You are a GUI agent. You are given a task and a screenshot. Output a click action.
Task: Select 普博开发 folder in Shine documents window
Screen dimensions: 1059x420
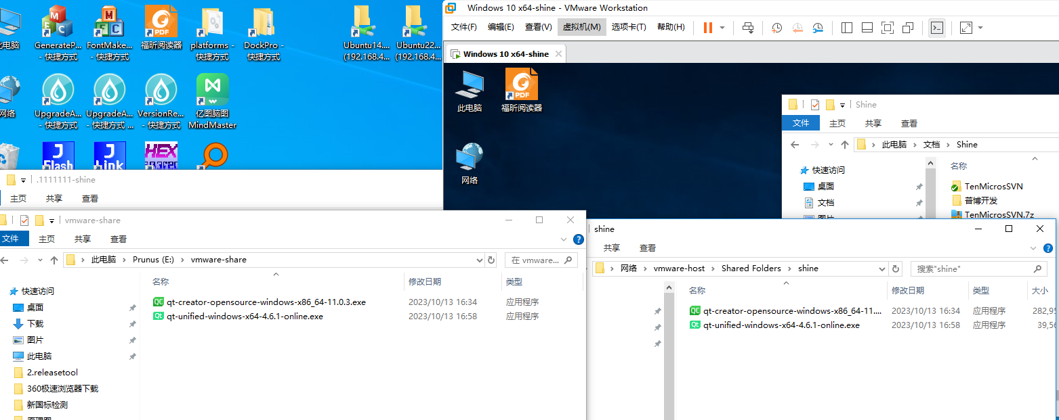tap(974, 200)
